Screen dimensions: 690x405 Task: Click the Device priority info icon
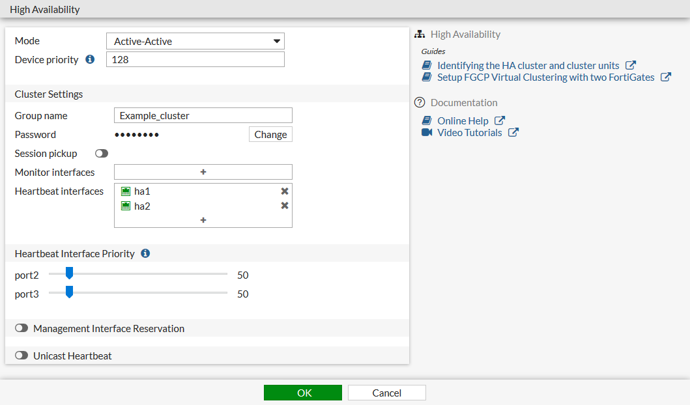pos(90,59)
